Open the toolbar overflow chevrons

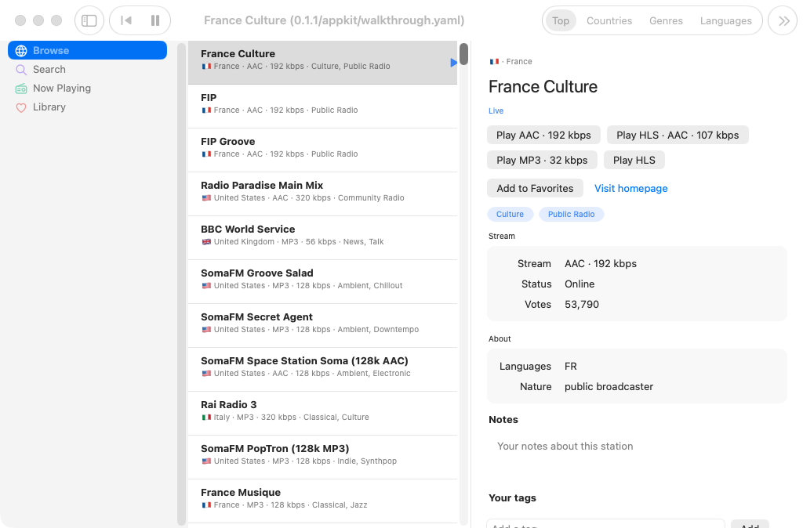coord(783,20)
